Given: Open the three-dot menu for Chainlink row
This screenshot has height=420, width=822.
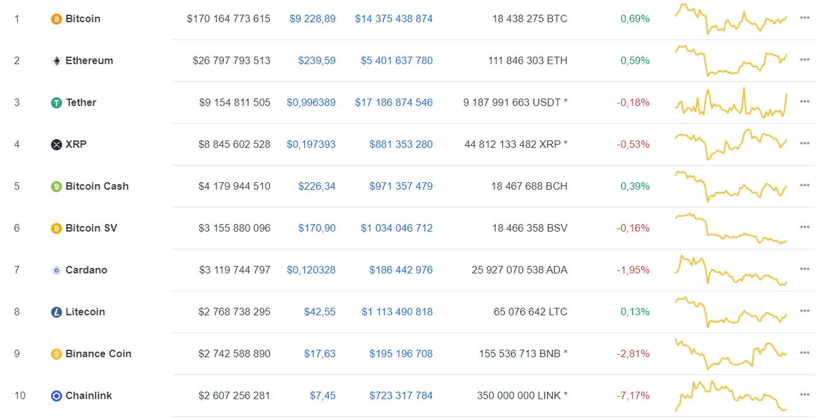Looking at the screenshot, I should (804, 395).
